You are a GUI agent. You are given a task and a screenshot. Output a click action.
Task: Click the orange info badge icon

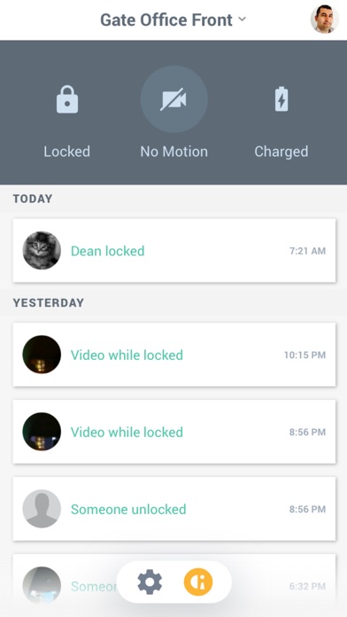198,582
